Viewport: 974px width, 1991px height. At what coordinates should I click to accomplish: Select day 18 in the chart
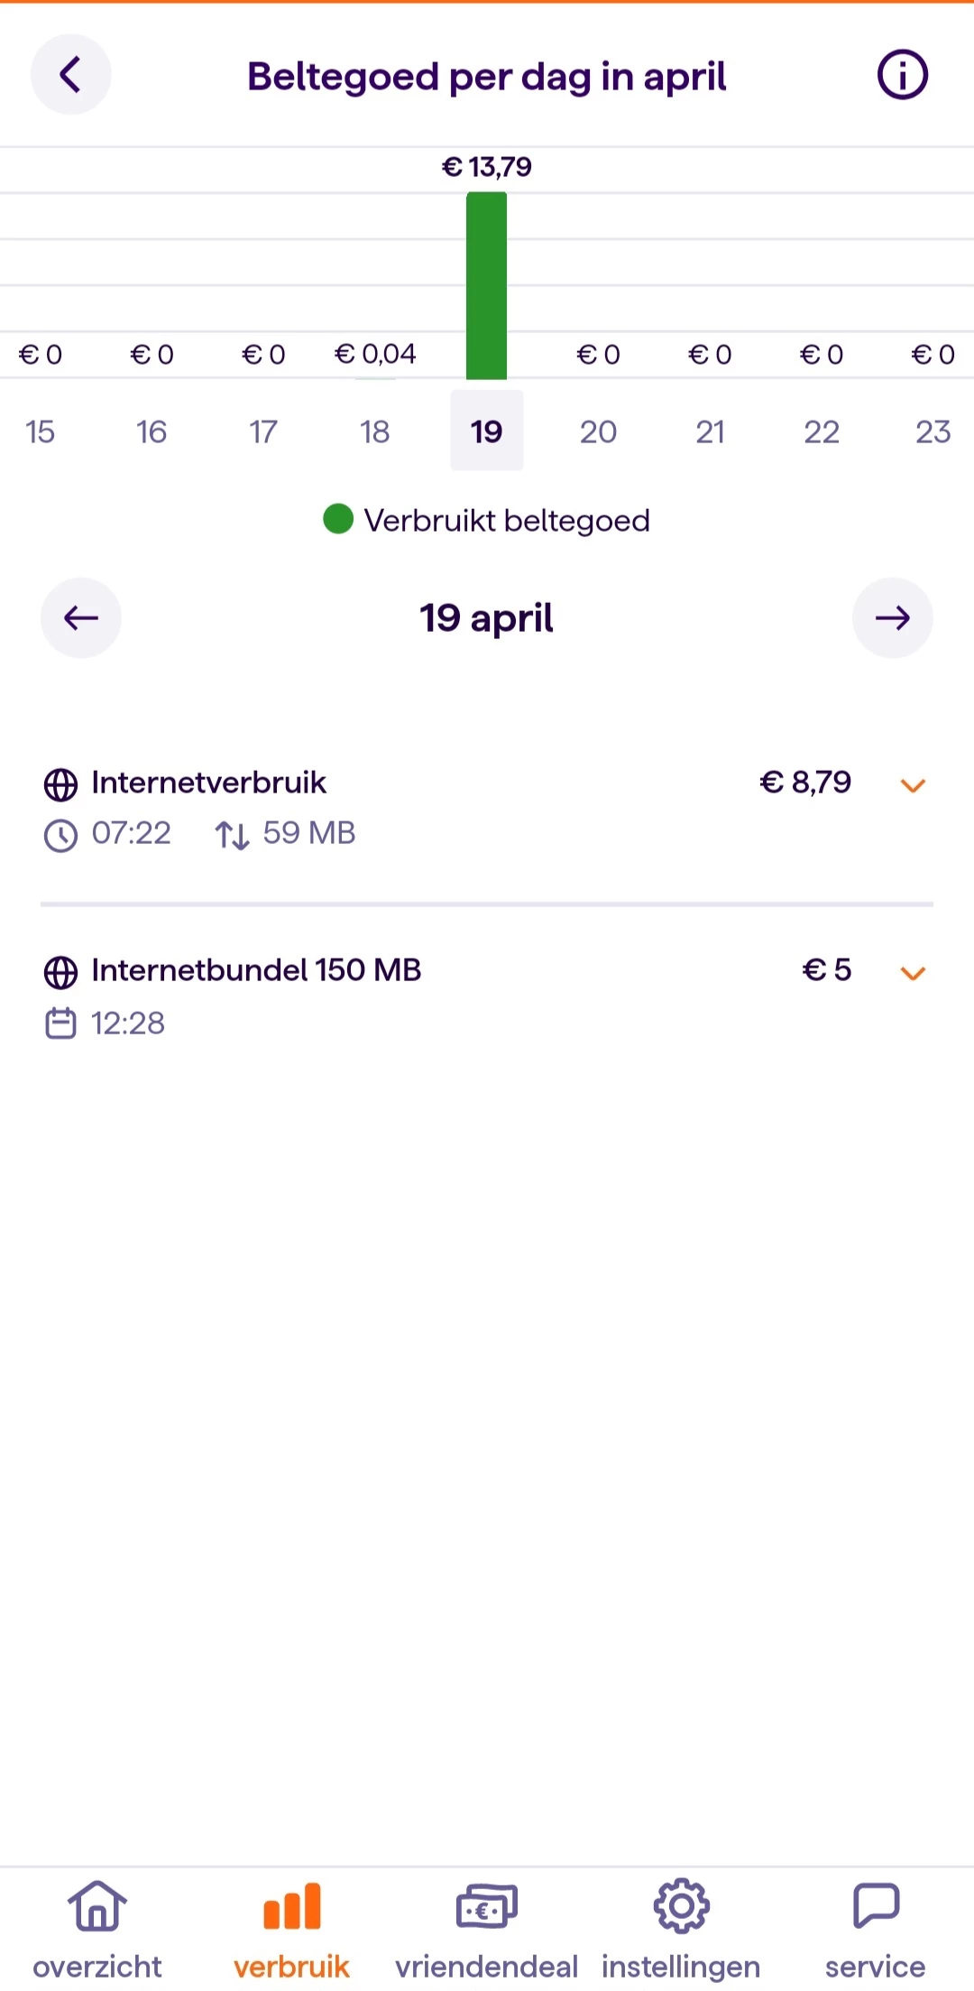click(375, 431)
